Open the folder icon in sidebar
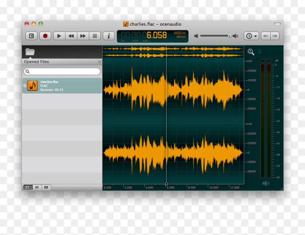The width and height of the screenshot is (305, 235). tap(30, 52)
